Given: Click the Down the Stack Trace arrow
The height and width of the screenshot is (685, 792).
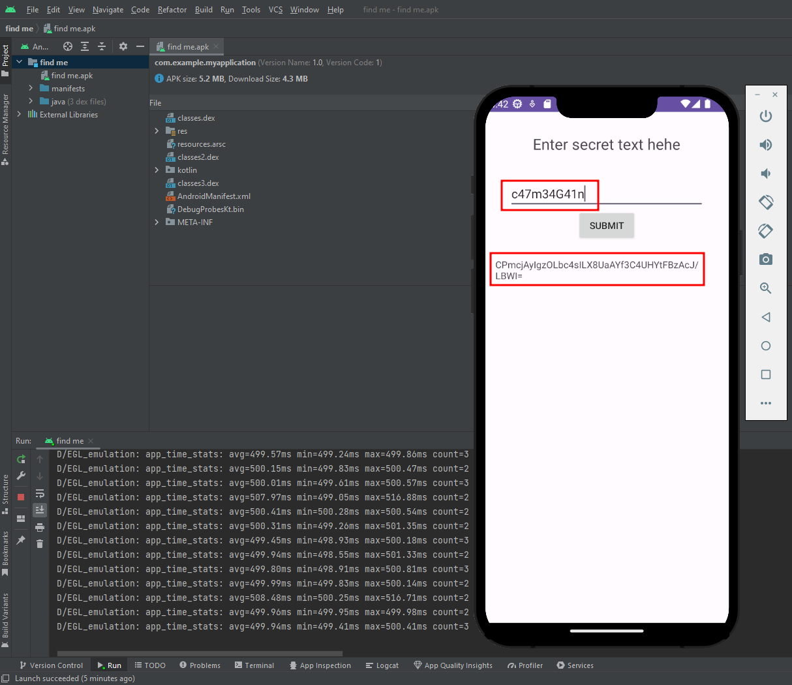Looking at the screenshot, I should 40,476.
